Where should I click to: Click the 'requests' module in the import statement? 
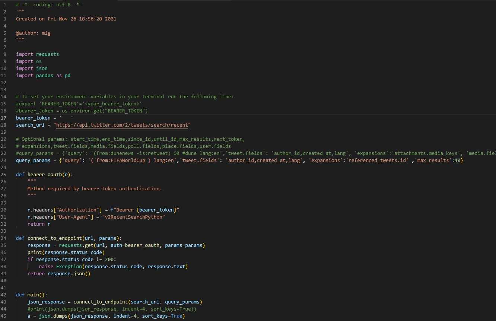point(47,54)
